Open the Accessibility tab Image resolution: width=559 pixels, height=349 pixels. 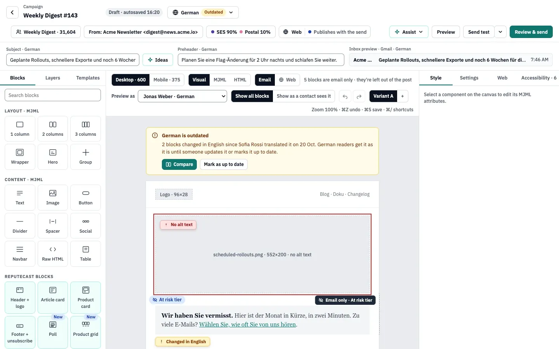tap(539, 78)
